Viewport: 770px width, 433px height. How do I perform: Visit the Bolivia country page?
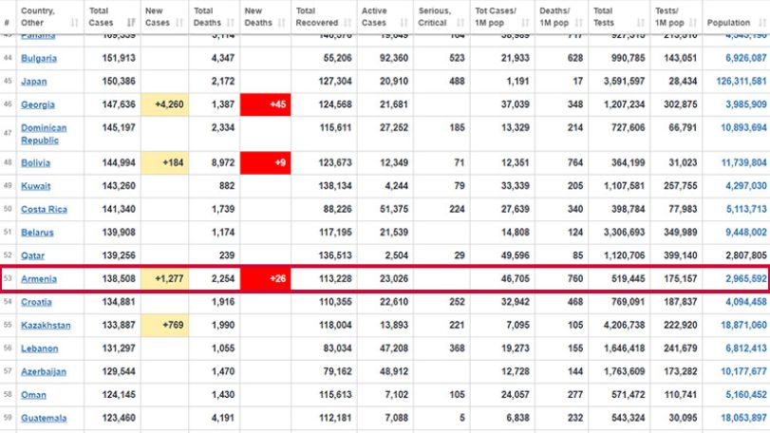click(35, 163)
